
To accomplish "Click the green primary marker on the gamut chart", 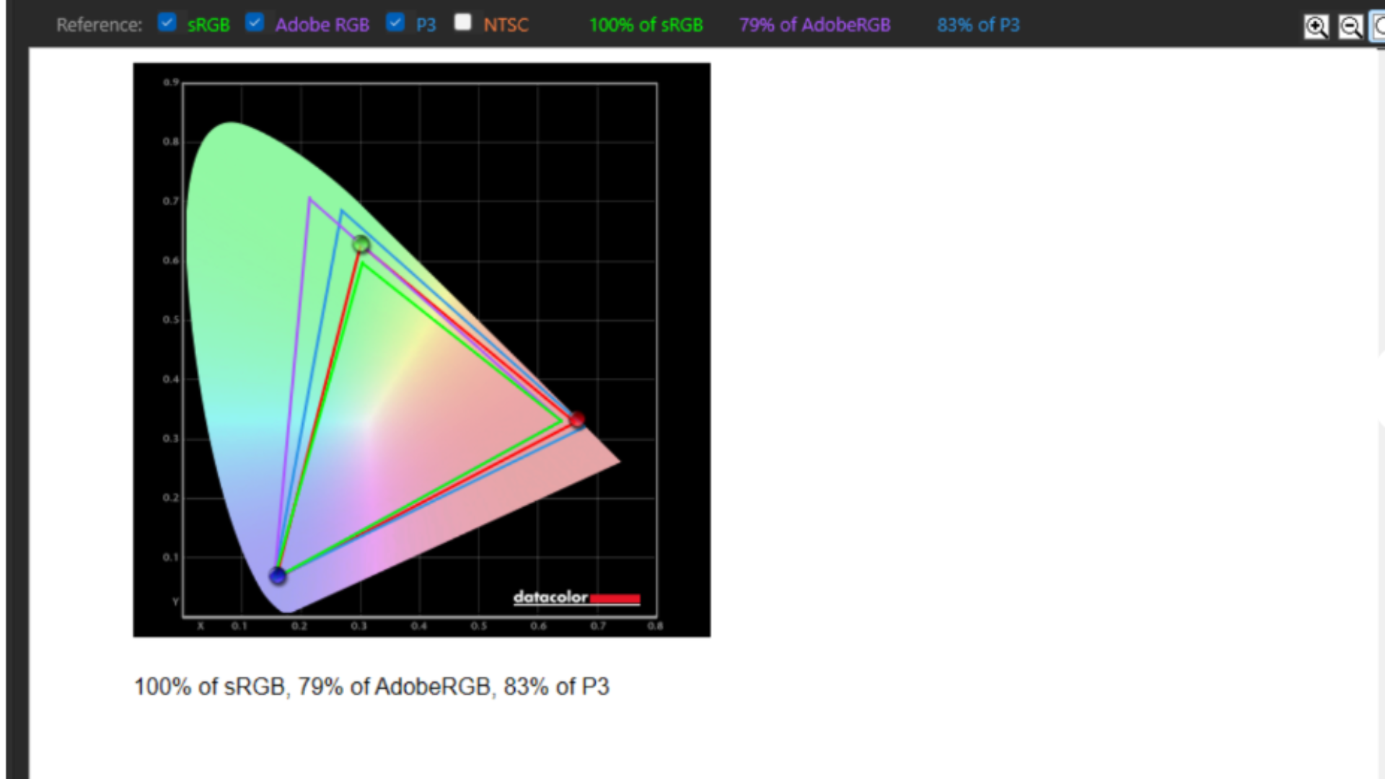I will 361,245.
